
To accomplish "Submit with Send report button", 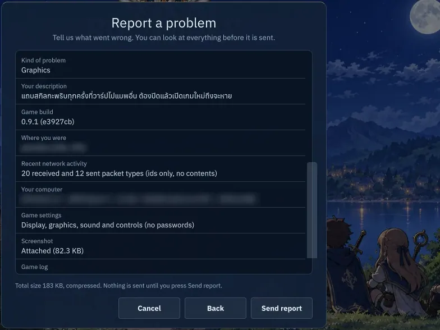I will (282, 308).
